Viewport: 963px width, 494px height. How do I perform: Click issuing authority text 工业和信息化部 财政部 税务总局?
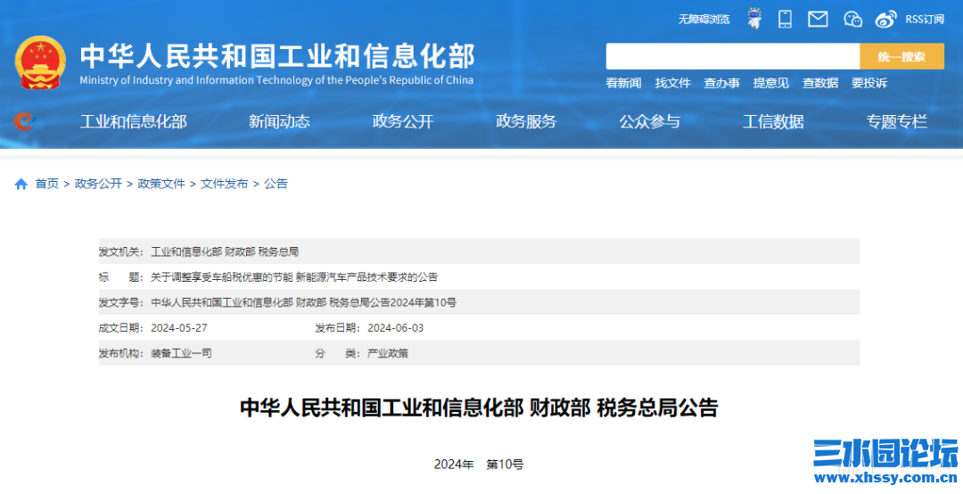point(225,252)
